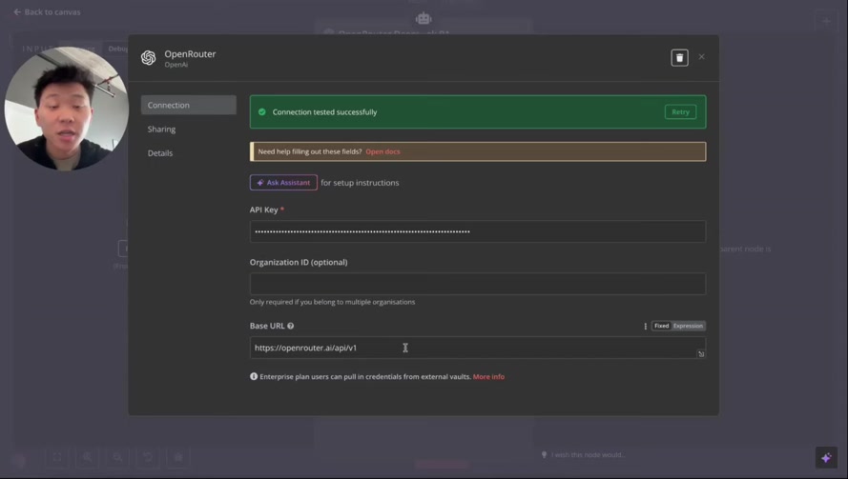Switch Base URL mode to Expression
The height and width of the screenshot is (479, 848).
[x=688, y=326]
